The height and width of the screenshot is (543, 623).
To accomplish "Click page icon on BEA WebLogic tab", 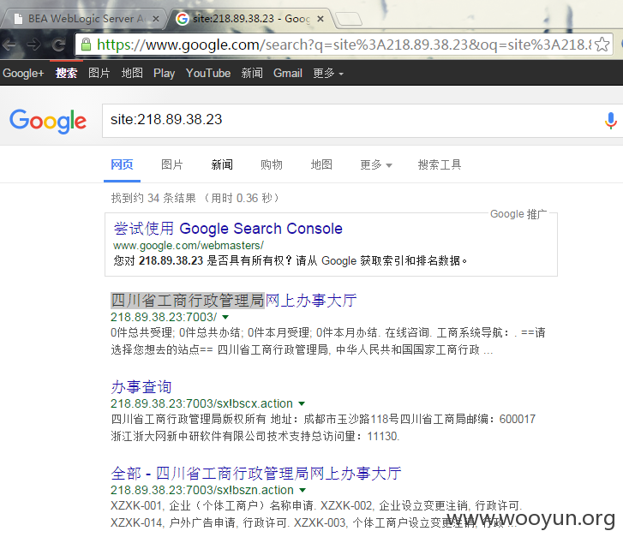I will 18,19.
